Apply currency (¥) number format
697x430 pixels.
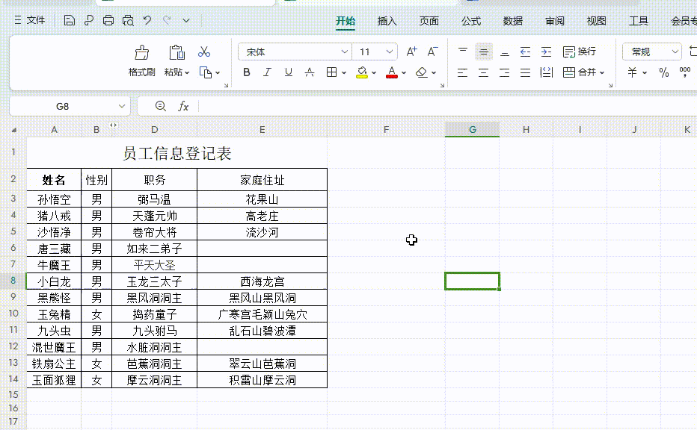pos(632,72)
